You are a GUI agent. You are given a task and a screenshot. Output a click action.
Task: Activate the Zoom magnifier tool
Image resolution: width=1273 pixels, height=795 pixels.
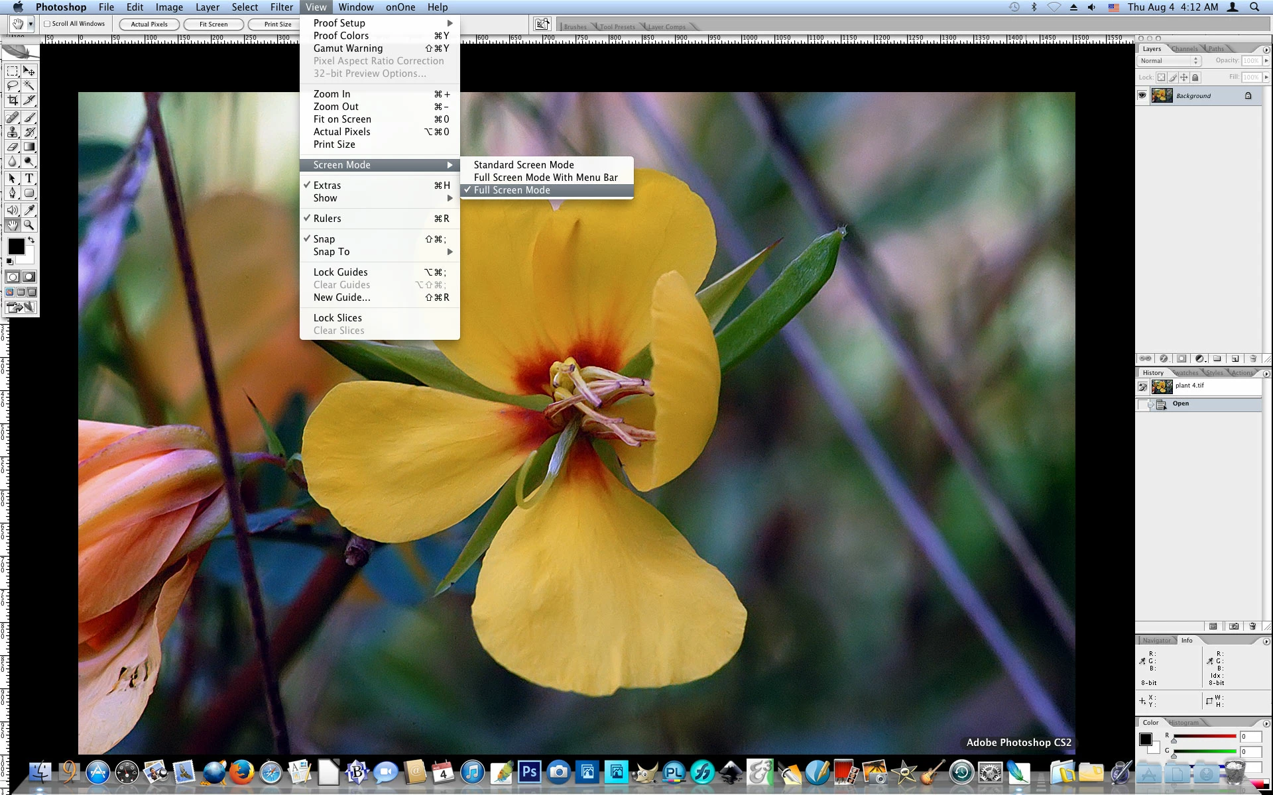[x=29, y=225]
